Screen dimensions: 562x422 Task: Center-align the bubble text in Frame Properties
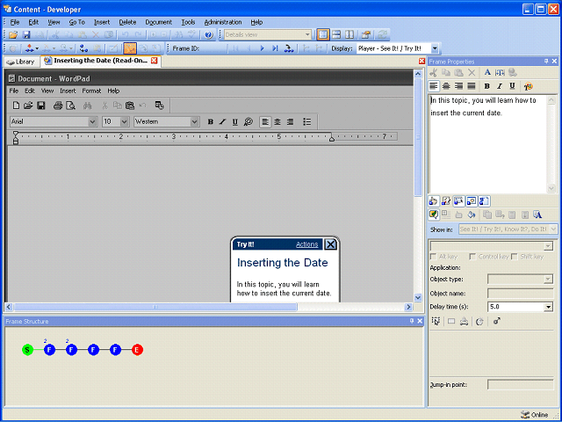tap(446, 86)
